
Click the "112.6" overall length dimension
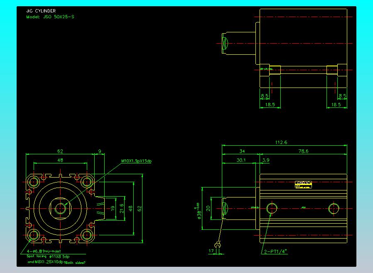pyautogui.click(x=281, y=142)
